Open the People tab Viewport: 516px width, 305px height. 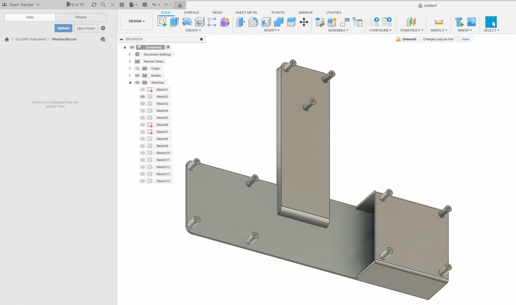81,17
